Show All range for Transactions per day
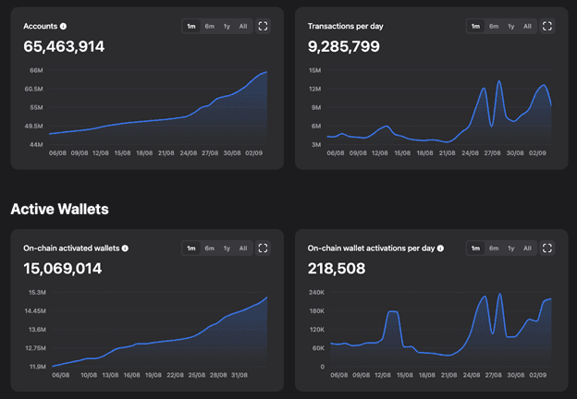The image size is (577, 399). 527,27
